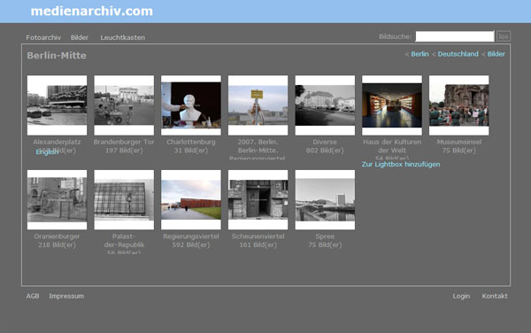531x333 pixels.
Task: Open the Login link
Action: 461,296
